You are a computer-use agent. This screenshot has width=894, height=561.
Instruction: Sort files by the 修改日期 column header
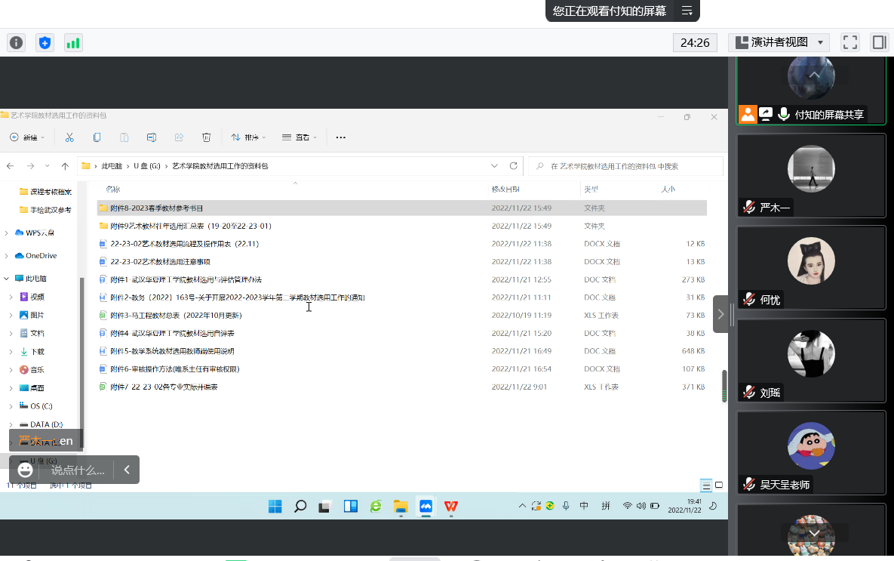click(505, 190)
